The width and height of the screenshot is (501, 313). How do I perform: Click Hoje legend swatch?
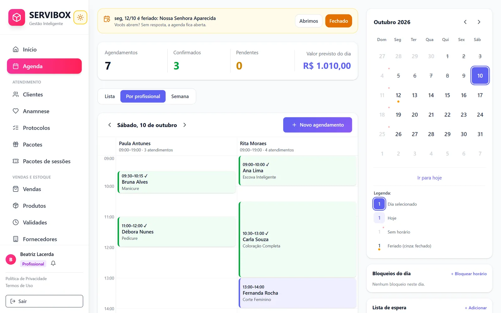pyautogui.click(x=379, y=218)
